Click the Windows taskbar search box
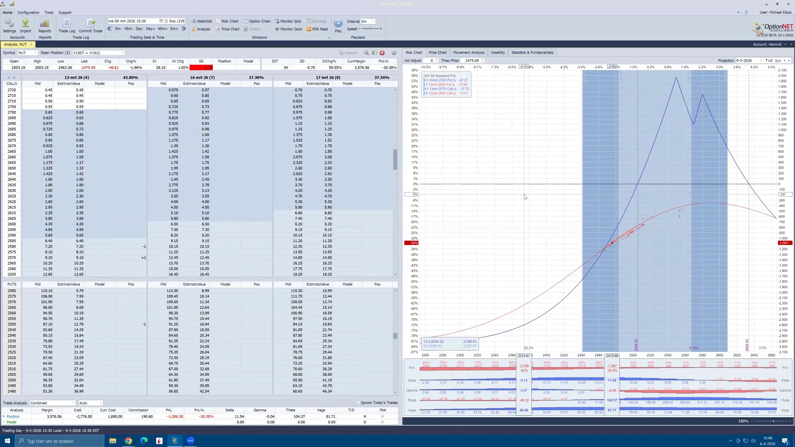This screenshot has width=795, height=447. pyautogui.click(x=60, y=441)
